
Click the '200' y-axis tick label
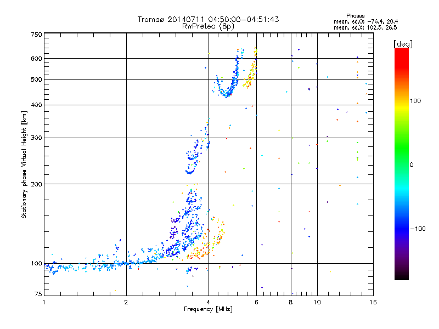tap(36, 184)
